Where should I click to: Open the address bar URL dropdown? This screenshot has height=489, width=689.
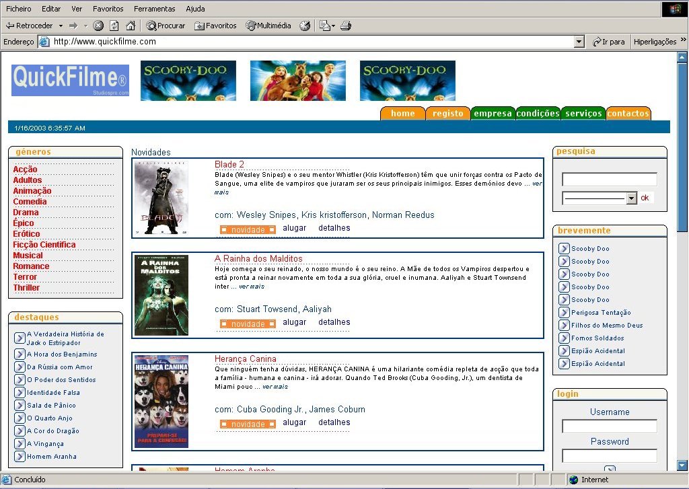point(579,42)
